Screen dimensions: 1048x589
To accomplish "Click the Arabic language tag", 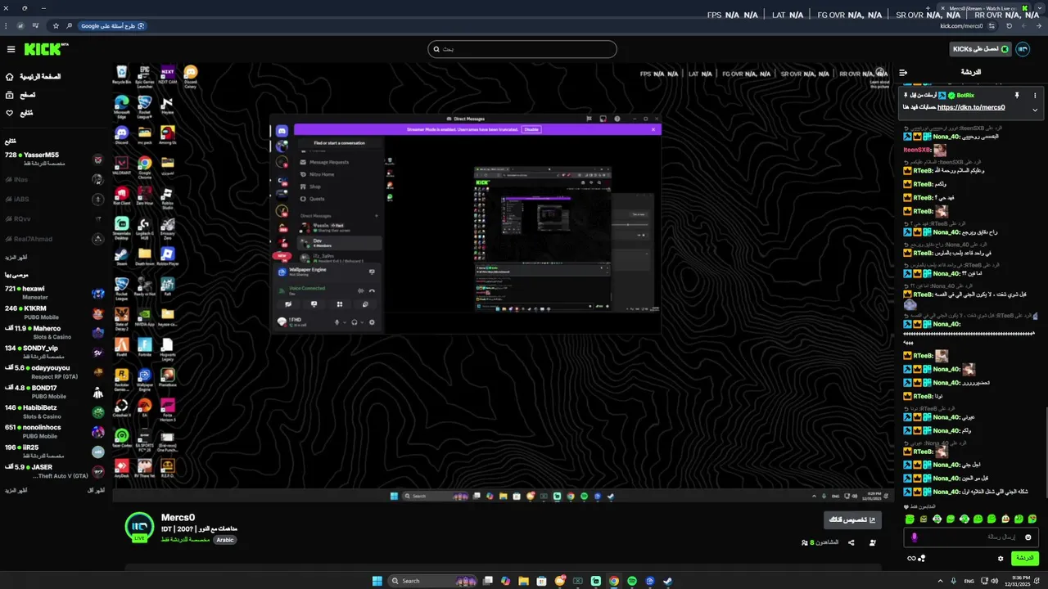I will point(225,540).
